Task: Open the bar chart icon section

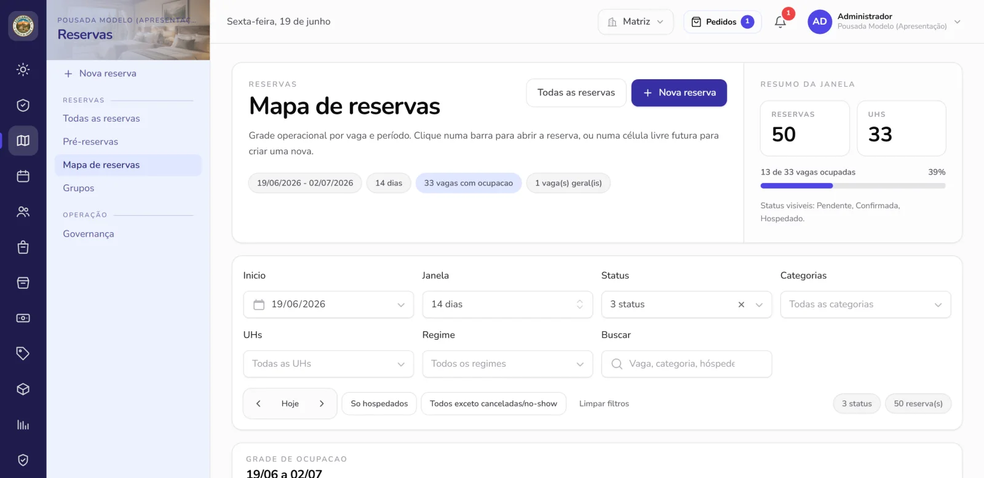Action: pos(23,425)
